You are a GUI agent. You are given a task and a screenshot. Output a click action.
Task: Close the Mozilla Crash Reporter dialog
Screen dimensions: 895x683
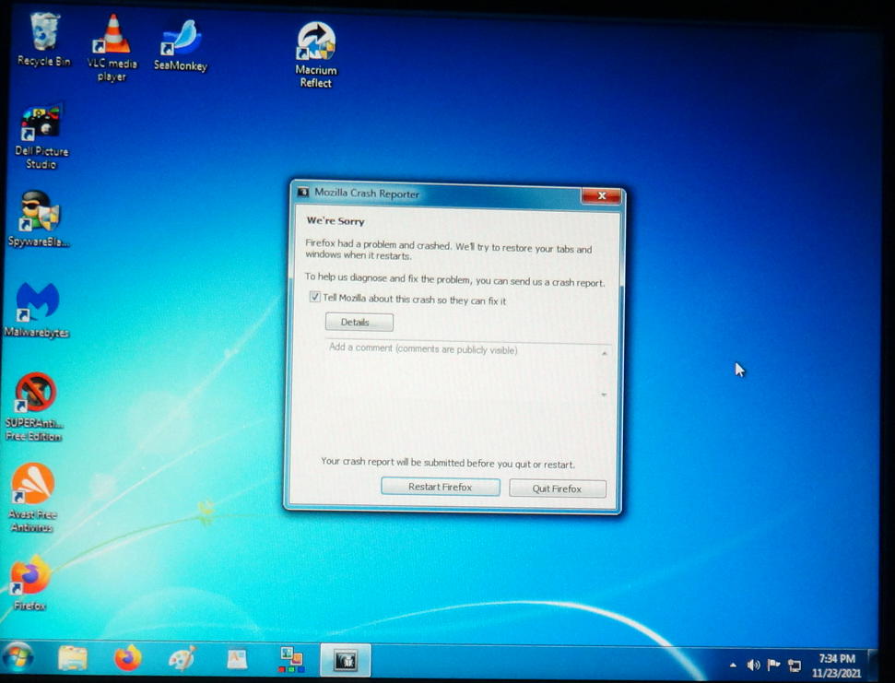(x=601, y=195)
